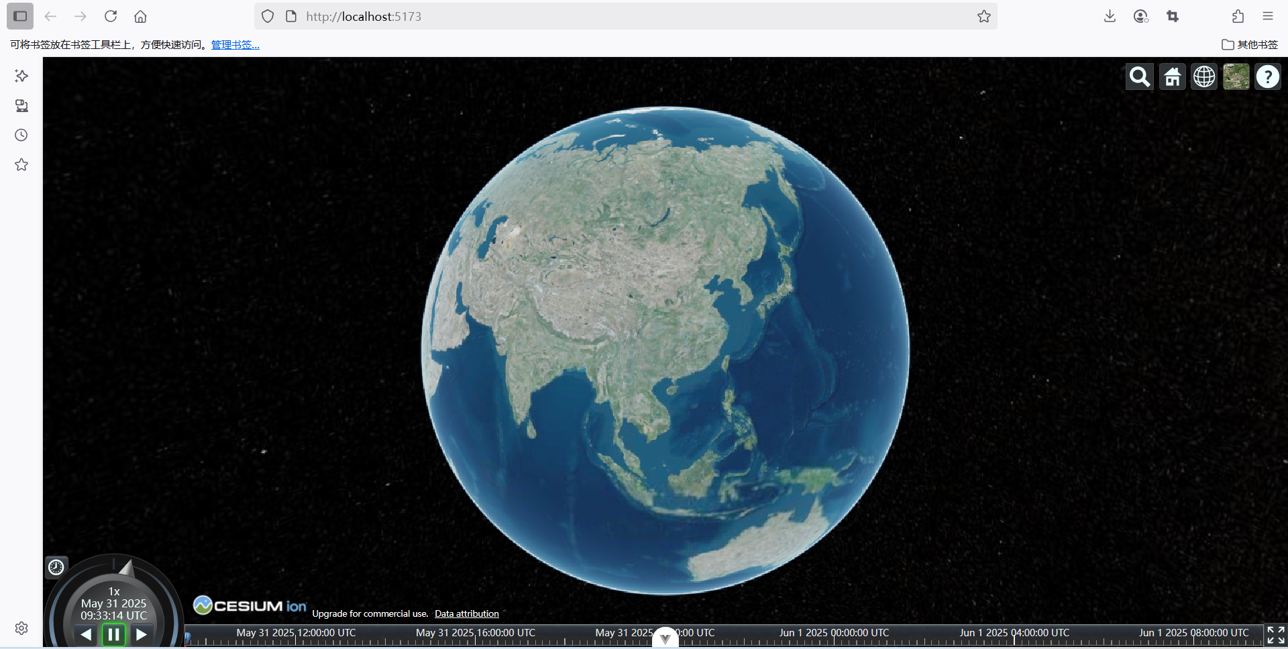Click the animation speed shuttle ring pointer
1288x649 pixels.
(127, 568)
